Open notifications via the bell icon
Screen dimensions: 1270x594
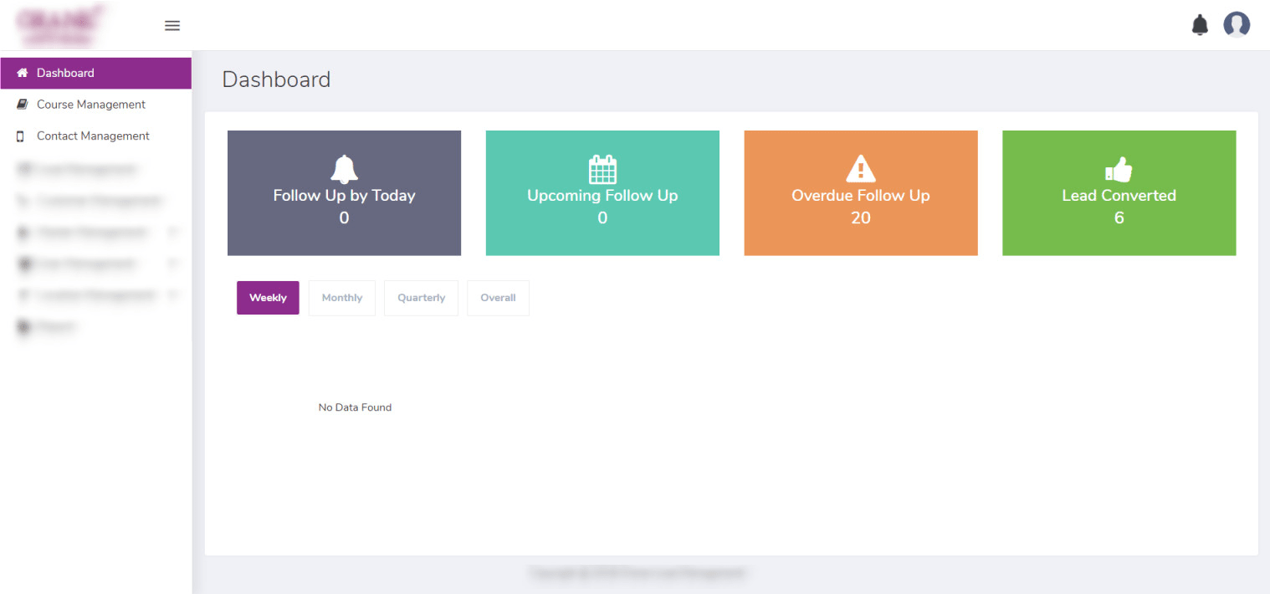point(1200,25)
